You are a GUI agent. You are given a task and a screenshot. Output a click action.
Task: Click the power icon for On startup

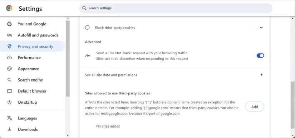(9, 102)
